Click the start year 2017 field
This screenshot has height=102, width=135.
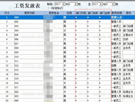pyautogui.click(x=58, y=4)
